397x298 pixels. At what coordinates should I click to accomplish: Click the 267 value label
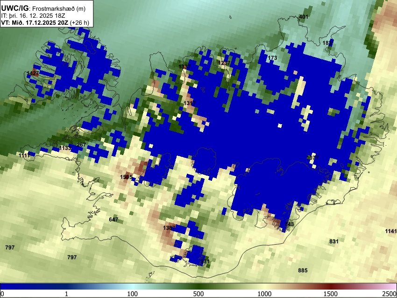[81, 145]
